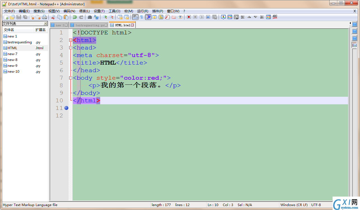Image resolution: width=360 pixels, height=210 pixels.
Task: Click the green Undo arrow
Action: 75,17
